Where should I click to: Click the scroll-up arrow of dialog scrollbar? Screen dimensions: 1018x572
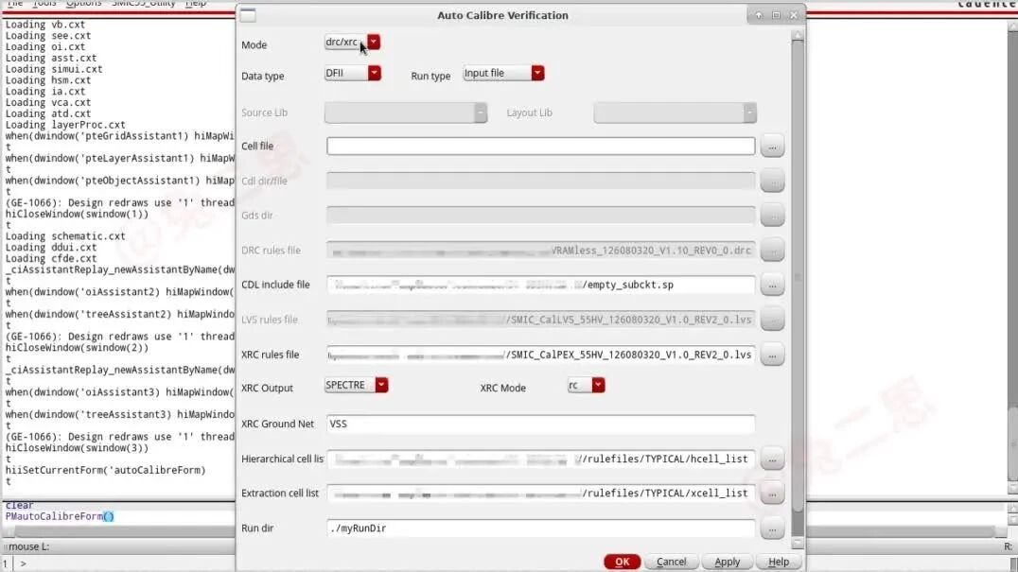pyautogui.click(x=798, y=35)
